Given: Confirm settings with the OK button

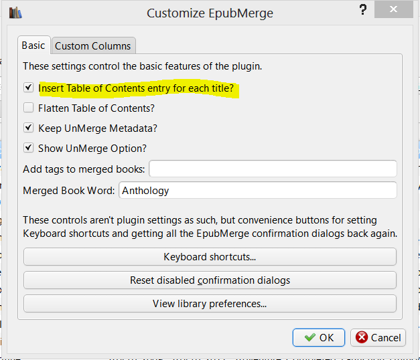Looking at the screenshot, I should [319, 337].
